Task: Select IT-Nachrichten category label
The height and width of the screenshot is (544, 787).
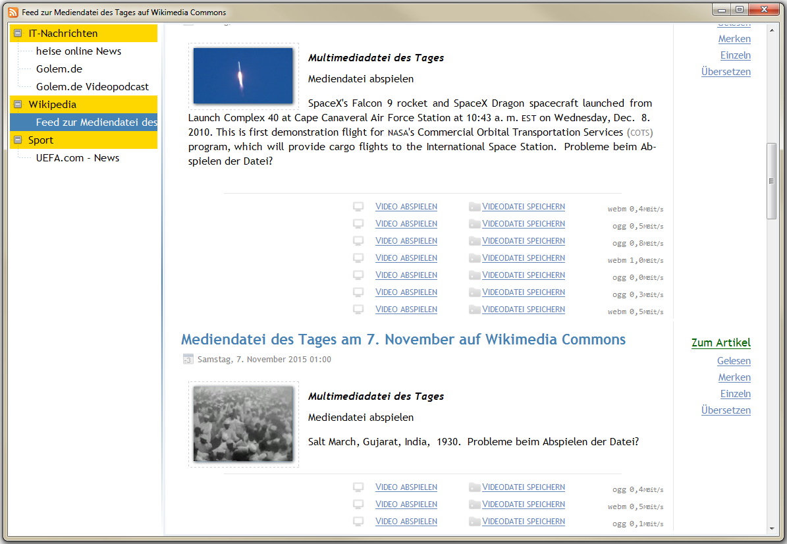Action: pos(63,34)
